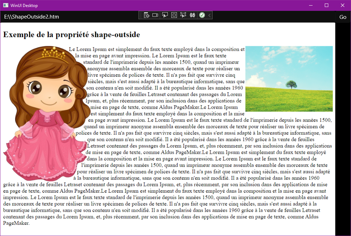
Task: Focus the E:\\ShapeOutside2.htm address field
Action: point(167,17)
